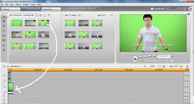
Task: Switch to Timeline view
Action: click(177, 66)
